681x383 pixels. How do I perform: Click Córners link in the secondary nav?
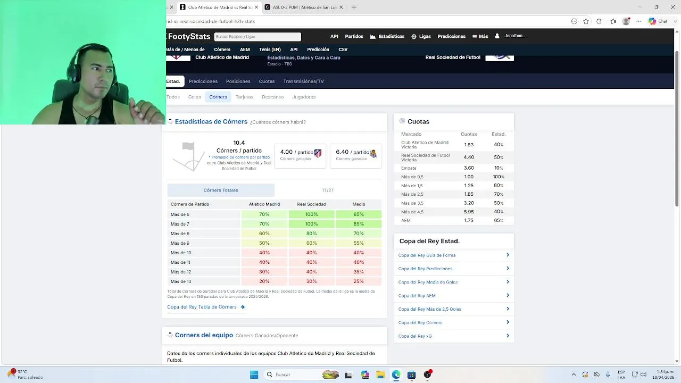tap(222, 49)
